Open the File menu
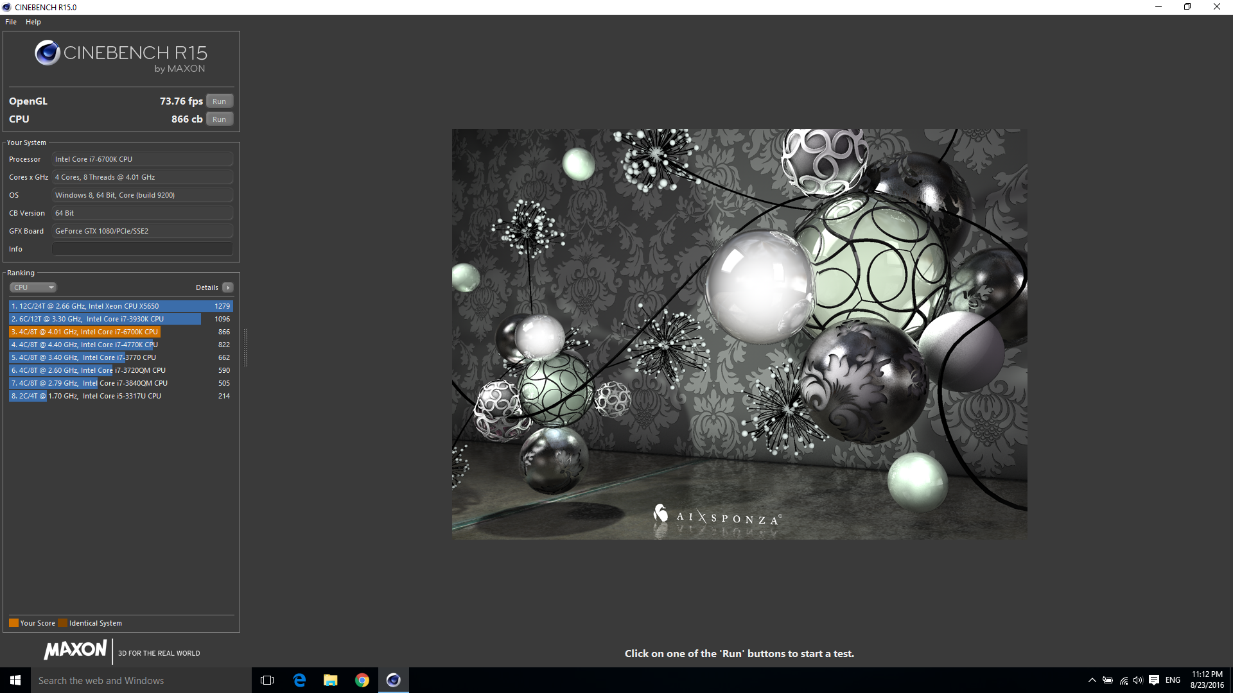 click(11, 21)
